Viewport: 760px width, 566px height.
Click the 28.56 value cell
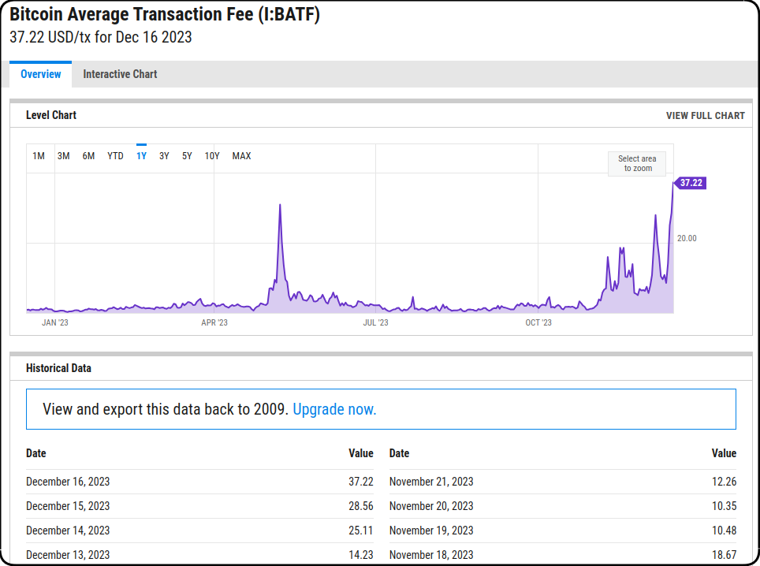[360, 506]
